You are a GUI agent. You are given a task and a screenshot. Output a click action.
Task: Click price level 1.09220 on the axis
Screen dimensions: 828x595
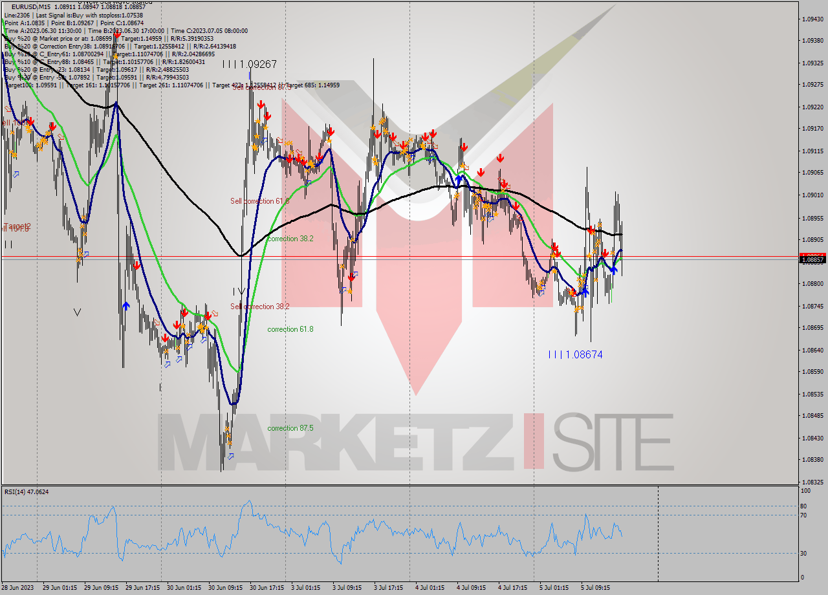[812, 107]
